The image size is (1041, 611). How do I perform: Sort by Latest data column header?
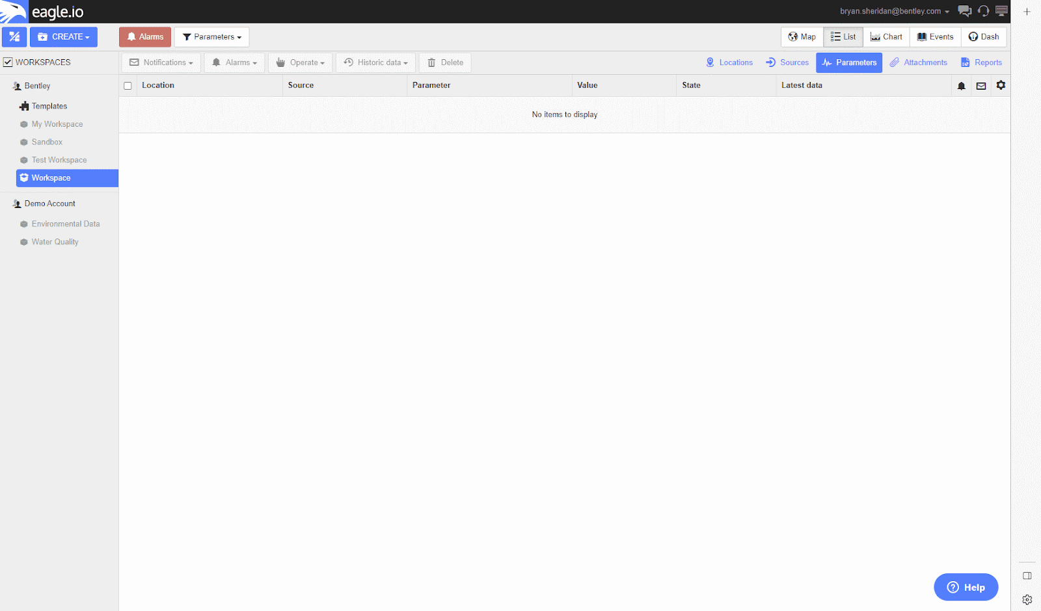point(863,85)
